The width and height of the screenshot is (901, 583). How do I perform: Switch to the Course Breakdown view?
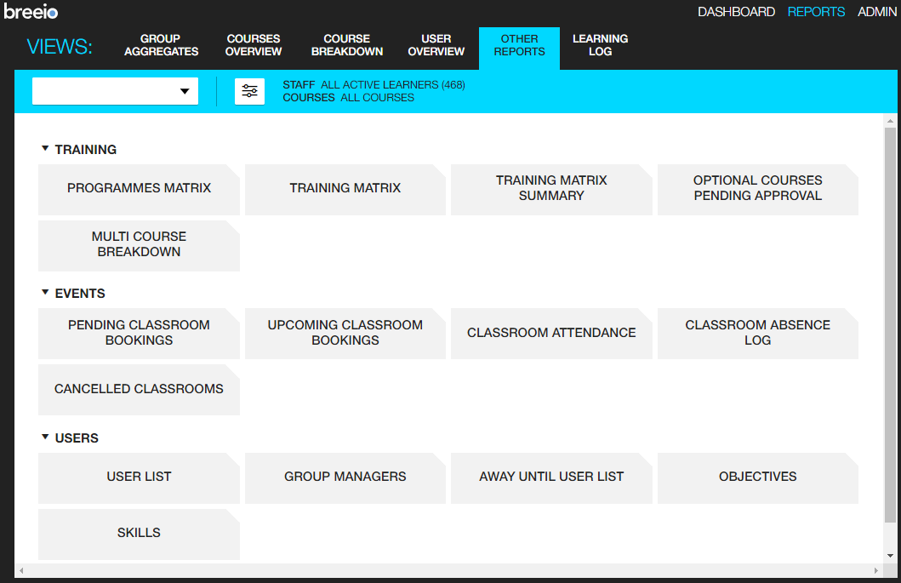click(347, 45)
